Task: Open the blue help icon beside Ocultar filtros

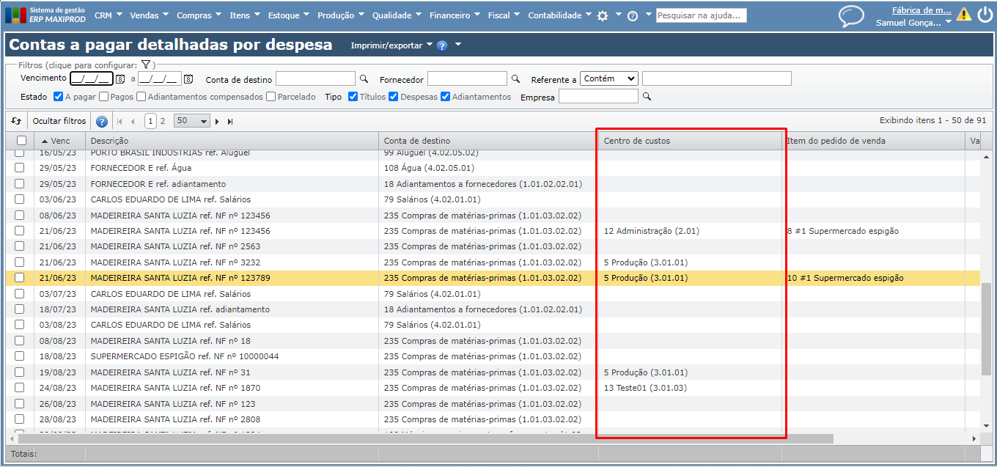Action: click(102, 121)
